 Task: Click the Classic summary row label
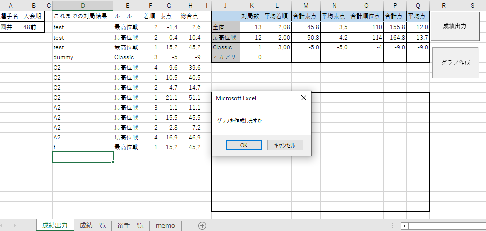point(225,47)
